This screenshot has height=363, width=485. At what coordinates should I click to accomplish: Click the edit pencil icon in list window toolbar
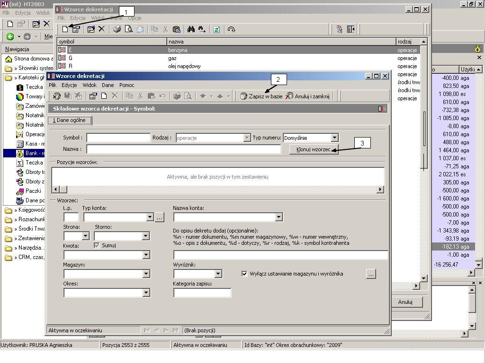(x=91, y=29)
